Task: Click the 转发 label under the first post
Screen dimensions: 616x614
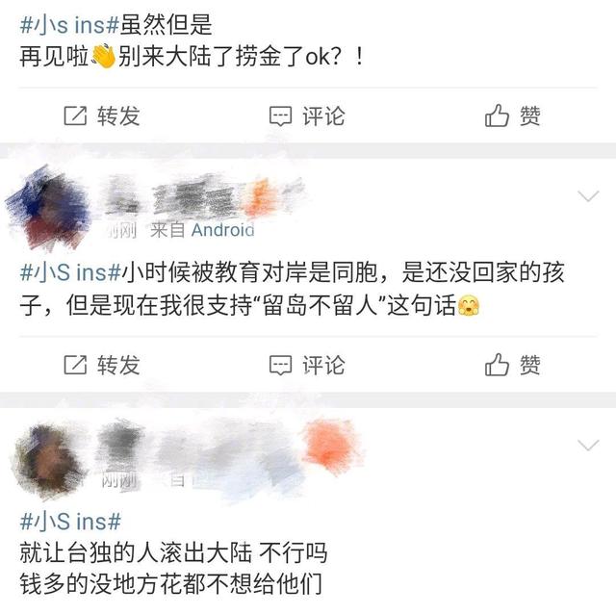Action: coord(118,115)
